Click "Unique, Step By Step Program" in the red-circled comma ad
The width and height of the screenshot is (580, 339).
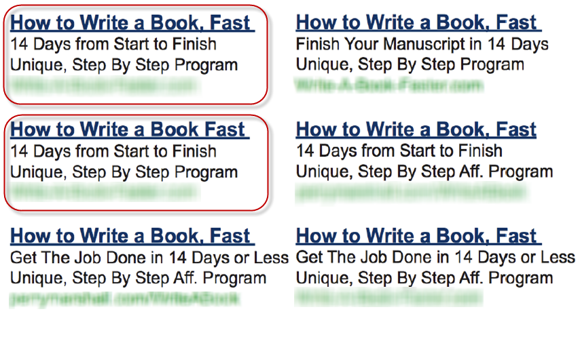pyautogui.click(x=124, y=65)
